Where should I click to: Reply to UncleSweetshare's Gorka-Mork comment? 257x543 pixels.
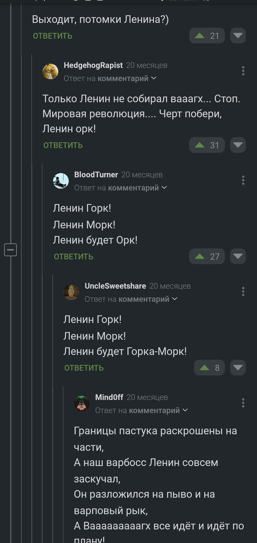(x=84, y=368)
